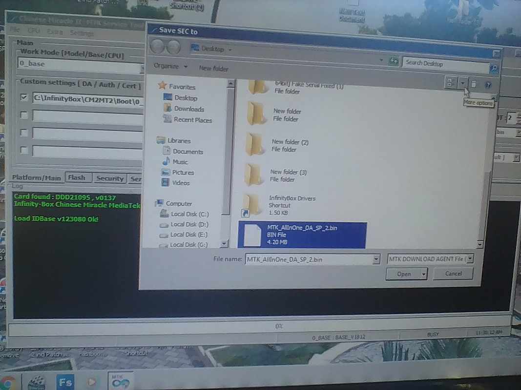
Task: Enable second custom settings checkbox
Action: point(24,115)
